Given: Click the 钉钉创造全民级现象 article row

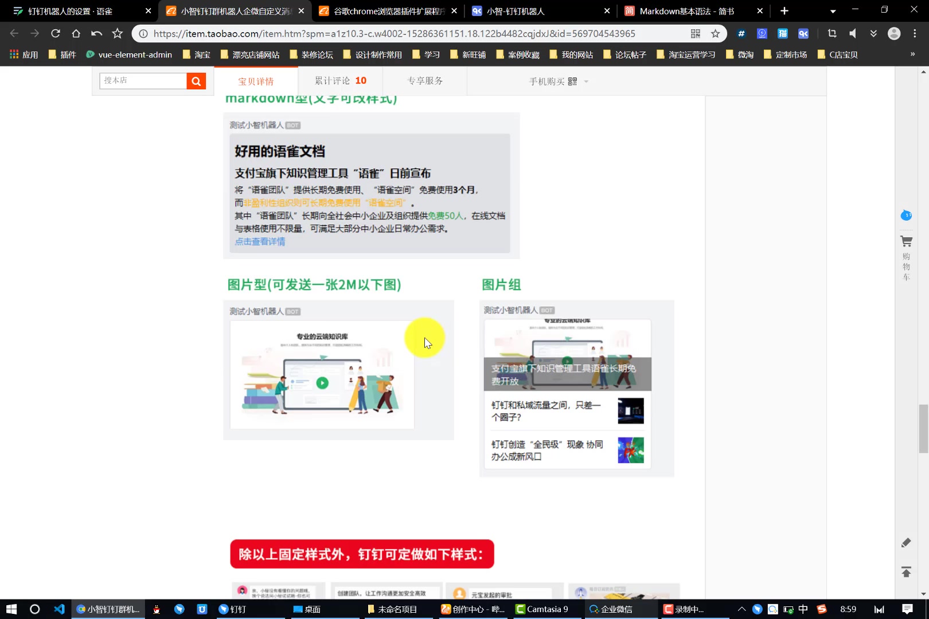Looking at the screenshot, I should click(567, 450).
